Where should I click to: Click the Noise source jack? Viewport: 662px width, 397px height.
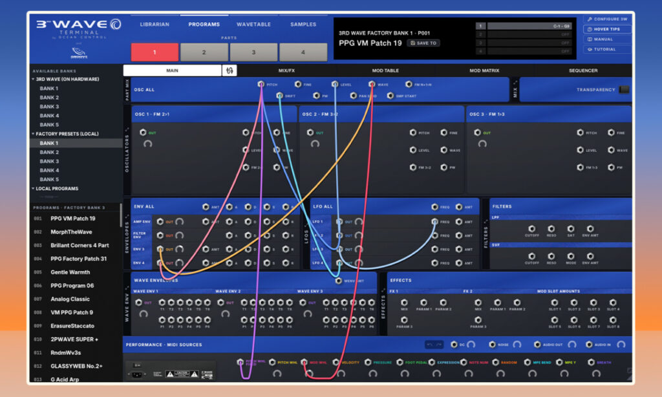(x=492, y=344)
